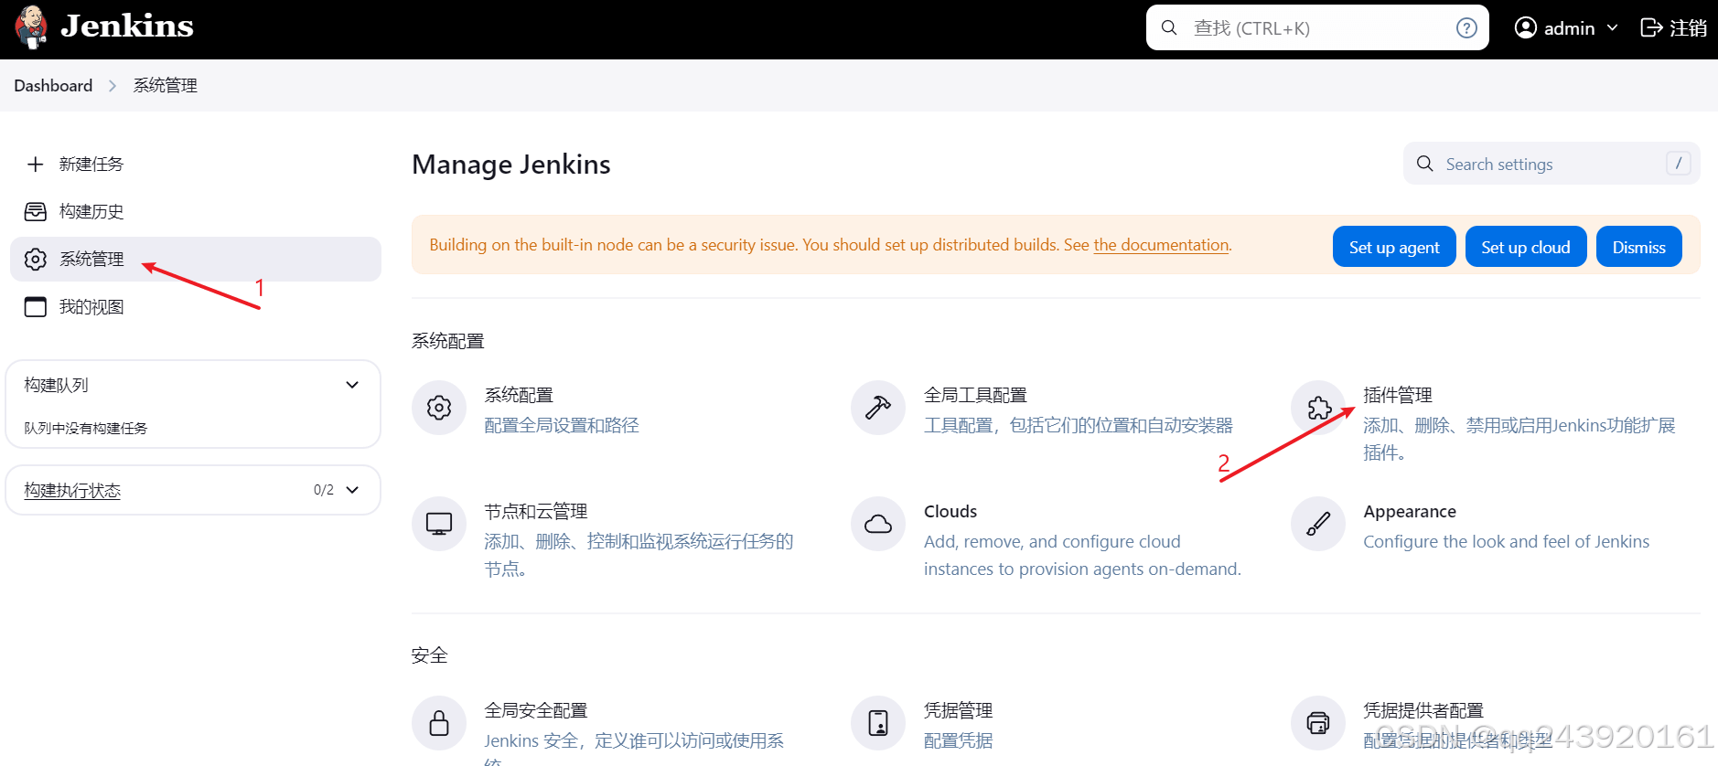Click the Jenkins title text
This screenshot has height=766, width=1718.
click(x=127, y=26)
